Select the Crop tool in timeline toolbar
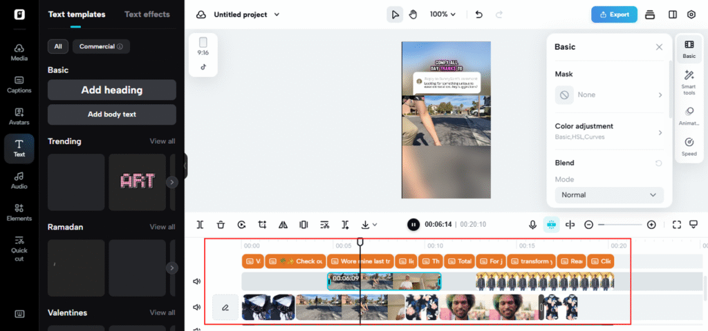This screenshot has width=708, height=331. pyautogui.click(x=262, y=224)
